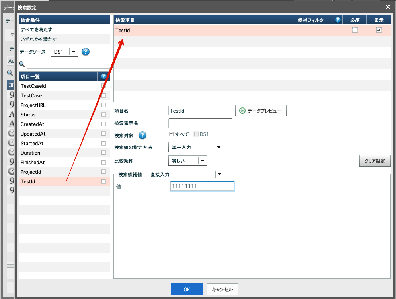Viewport: 396px width, 299px height.
Task: Click magnifier icon in background window
Action: pos(10,73)
